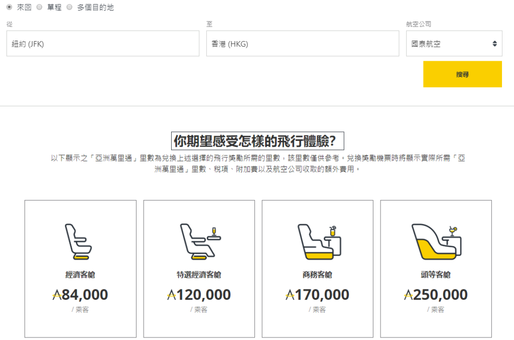Click the Asia Miles symbol beside 170,000
Image resolution: width=514 pixels, height=340 pixels.
click(x=290, y=295)
